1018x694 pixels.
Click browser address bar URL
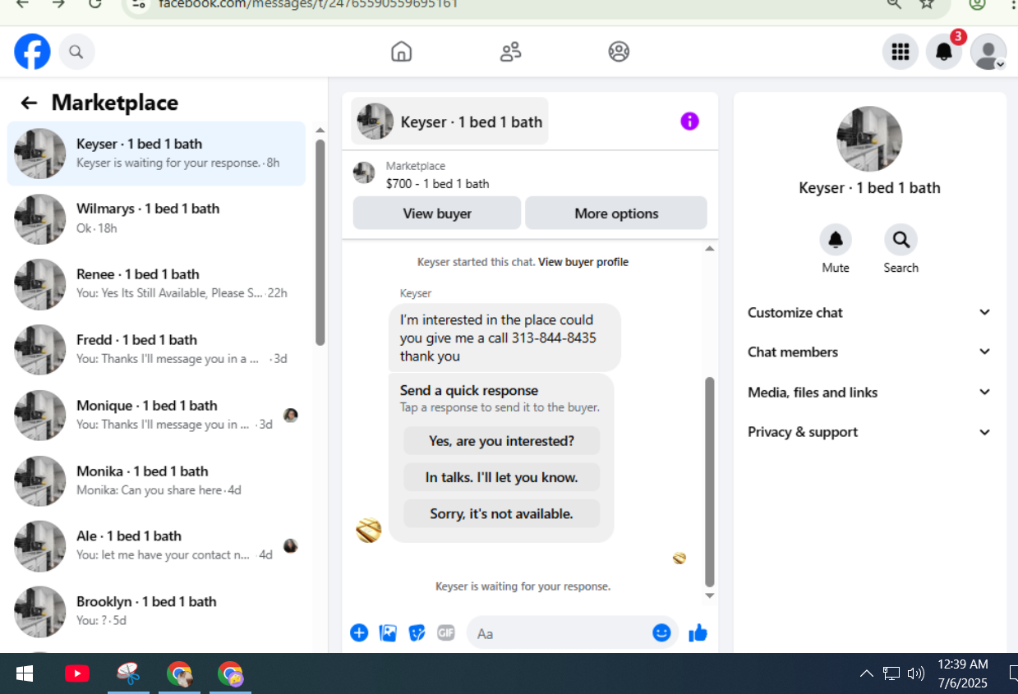[x=308, y=4]
